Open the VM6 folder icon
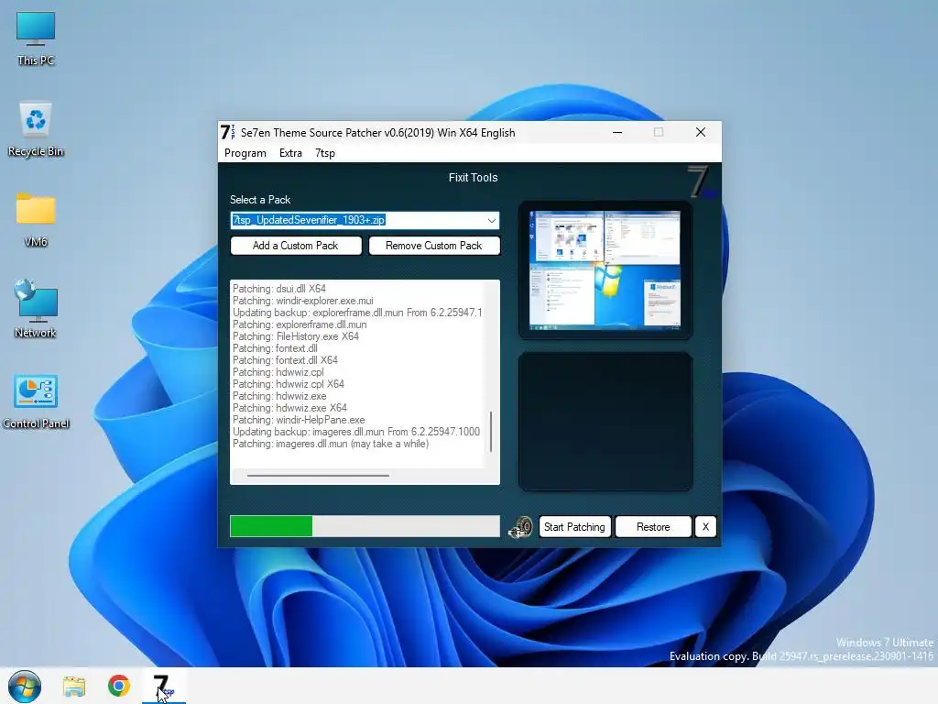The height and width of the screenshot is (704, 938). click(36, 219)
